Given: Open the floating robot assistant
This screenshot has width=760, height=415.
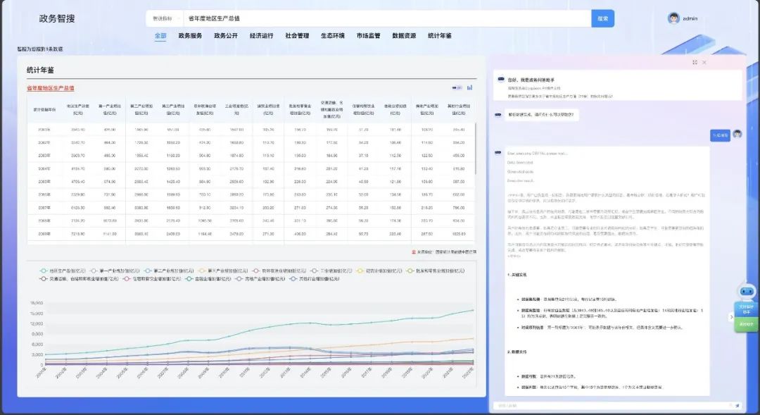Looking at the screenshot, I should [745, 293].
